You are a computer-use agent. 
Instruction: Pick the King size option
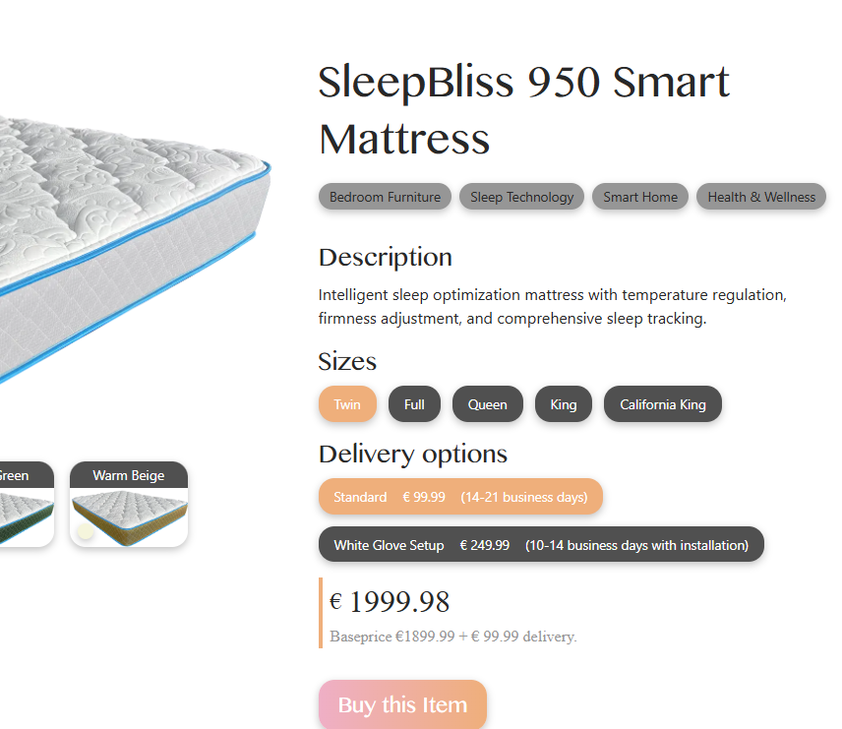[564, 404]
